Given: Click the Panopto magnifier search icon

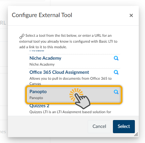Looking at the screenshot, I should (116, 92).
